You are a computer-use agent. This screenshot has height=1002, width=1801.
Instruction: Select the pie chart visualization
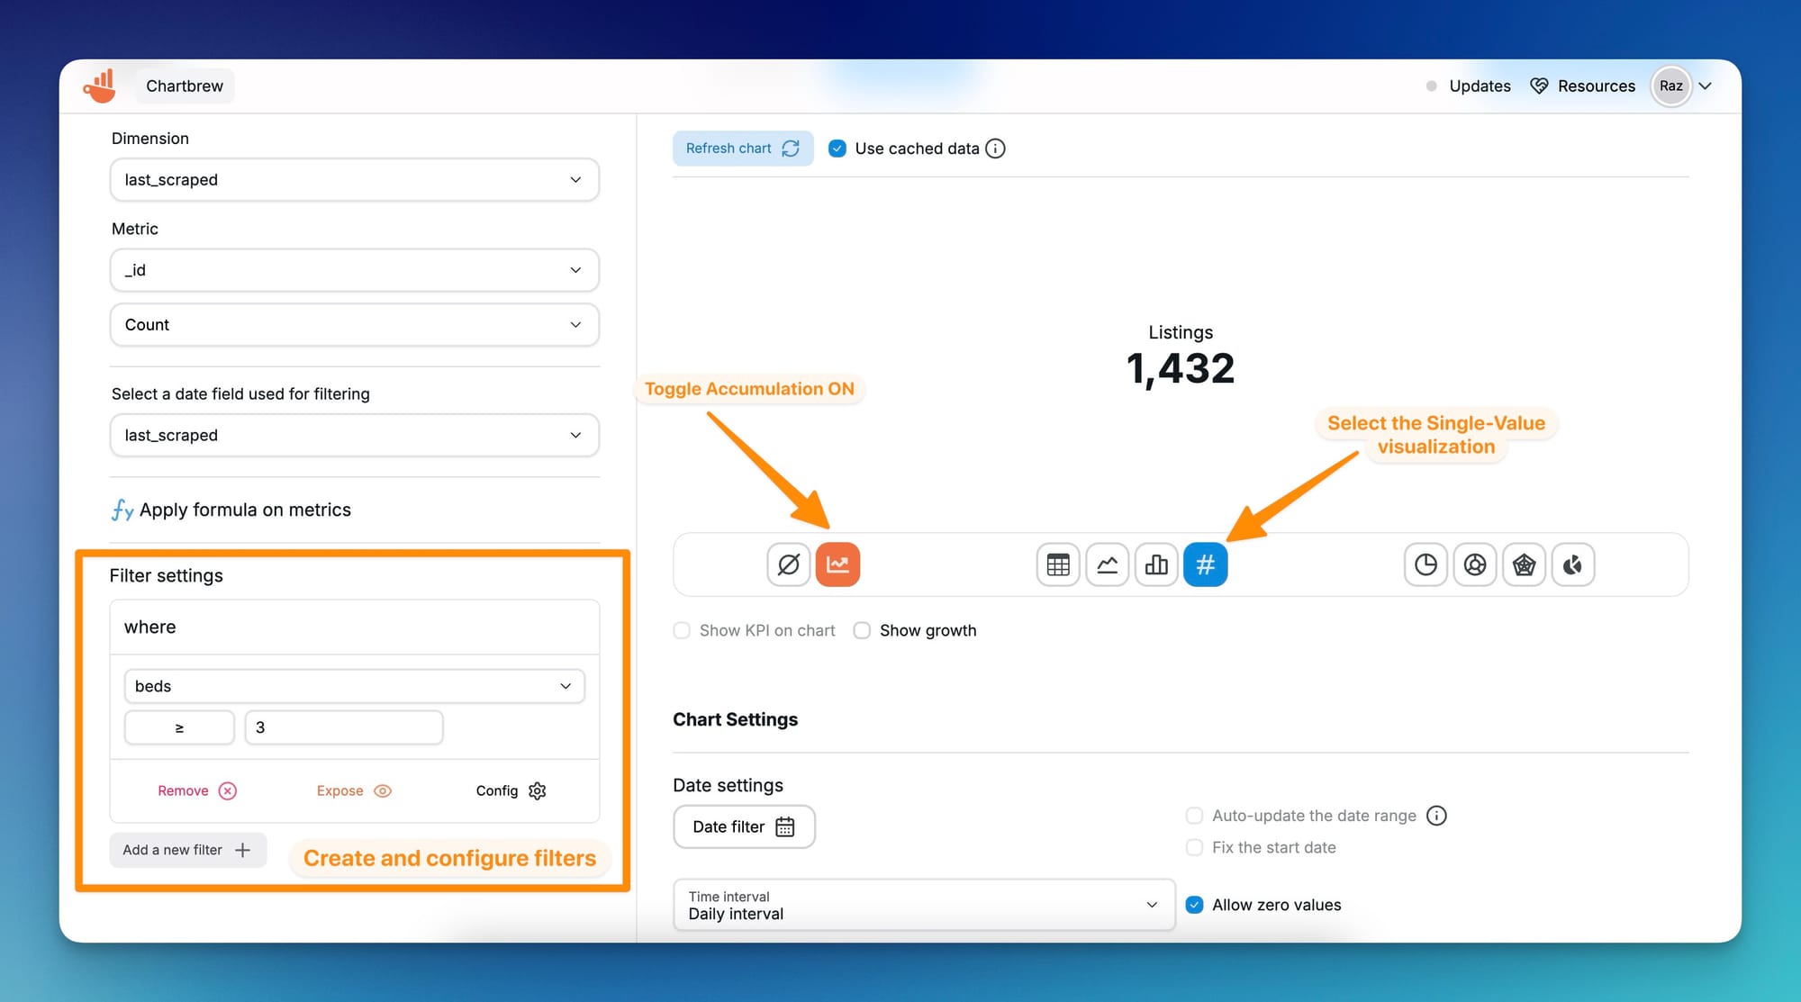click(1425, 564)
